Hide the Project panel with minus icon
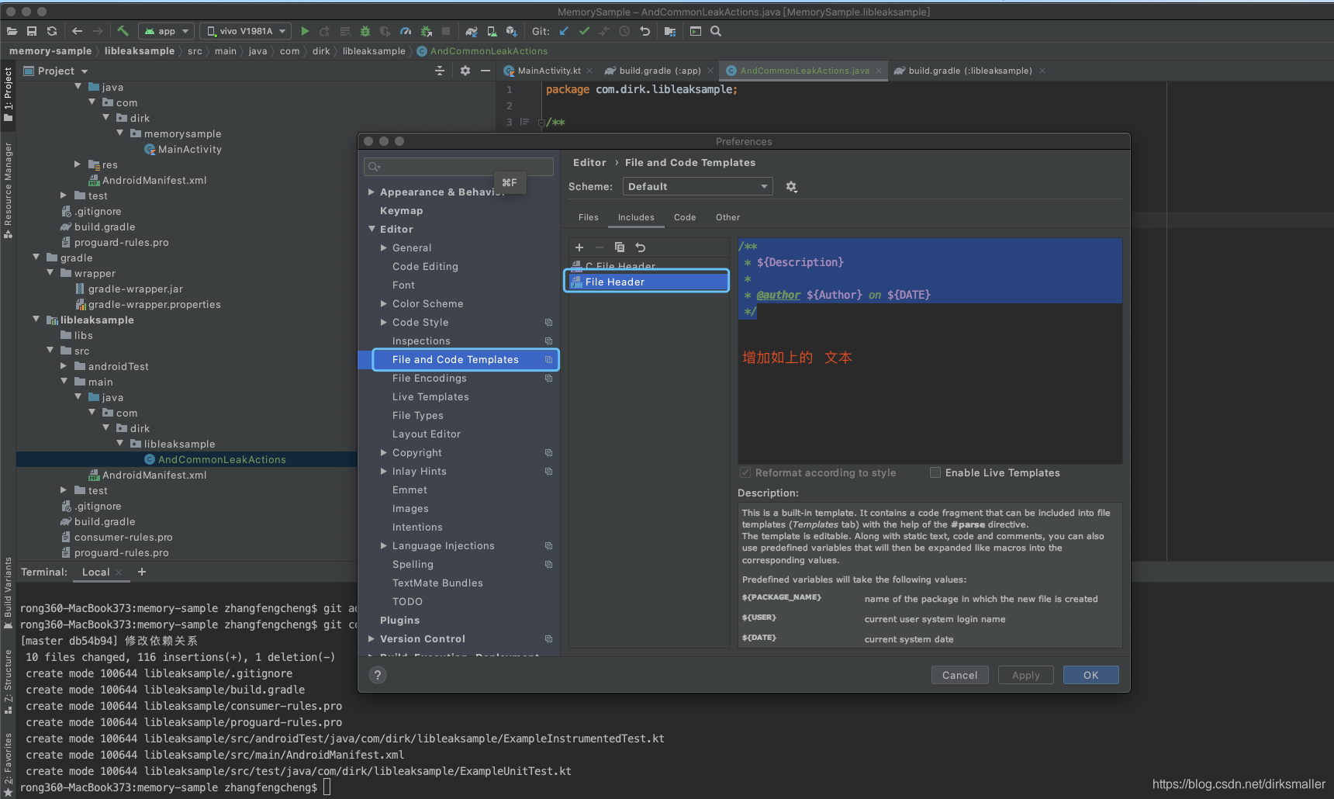 coord(486,71)
